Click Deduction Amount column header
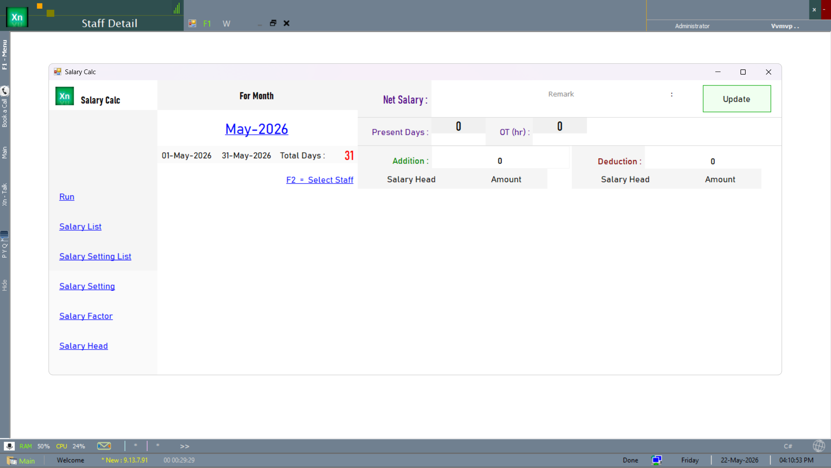This screenshot has height=468, width=831. 720,180
